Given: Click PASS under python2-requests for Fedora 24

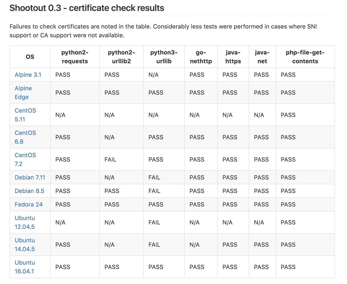Looking at the screenshot, I should pos(63,204).
